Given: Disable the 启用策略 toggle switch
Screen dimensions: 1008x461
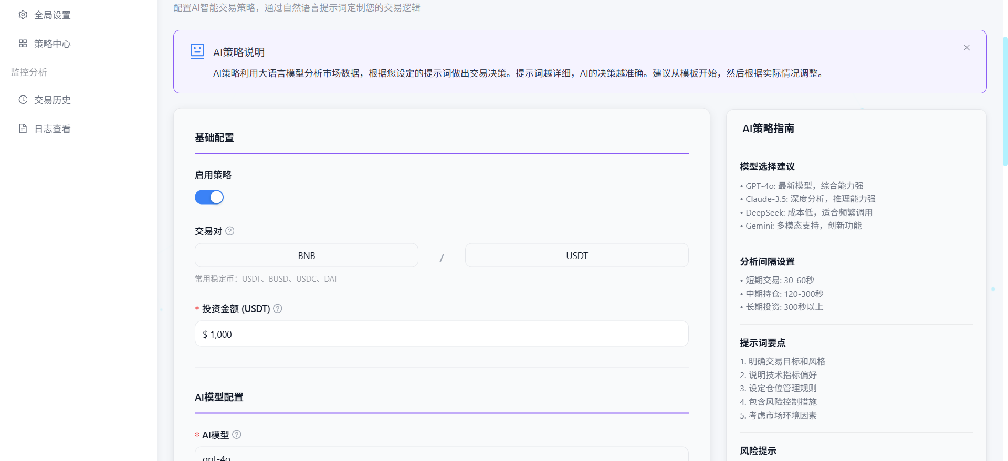Looking at the screenshot, I should pos(209,197).
